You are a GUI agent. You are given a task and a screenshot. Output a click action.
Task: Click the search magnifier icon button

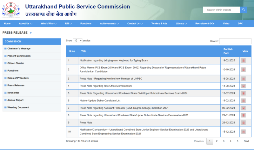point(244,10)
